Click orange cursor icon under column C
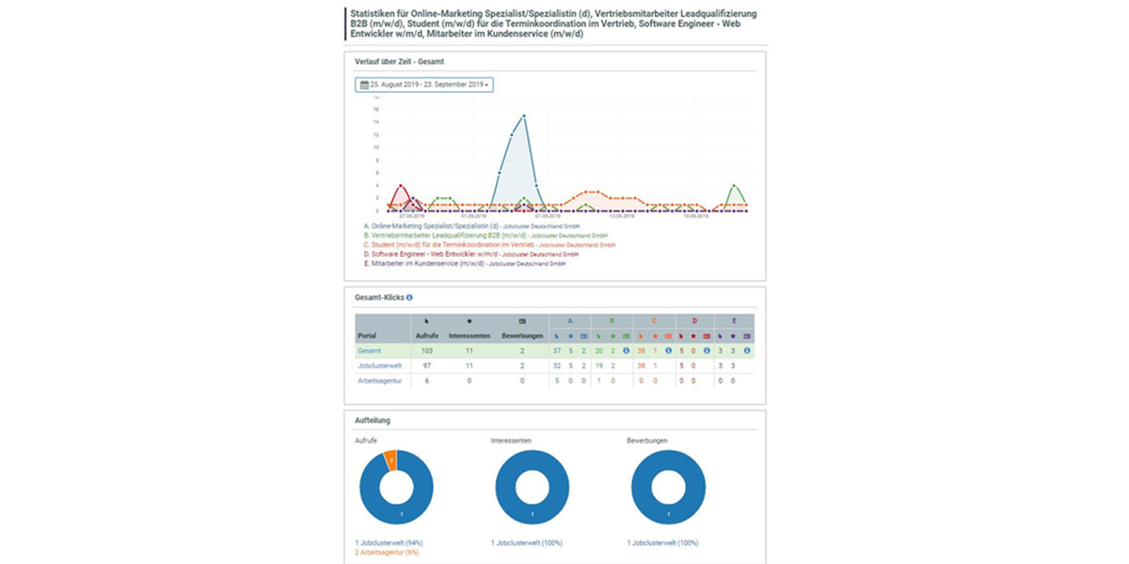 coord(641,336)
